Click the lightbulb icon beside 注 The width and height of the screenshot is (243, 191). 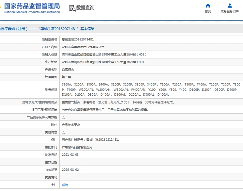coord(53,185)
